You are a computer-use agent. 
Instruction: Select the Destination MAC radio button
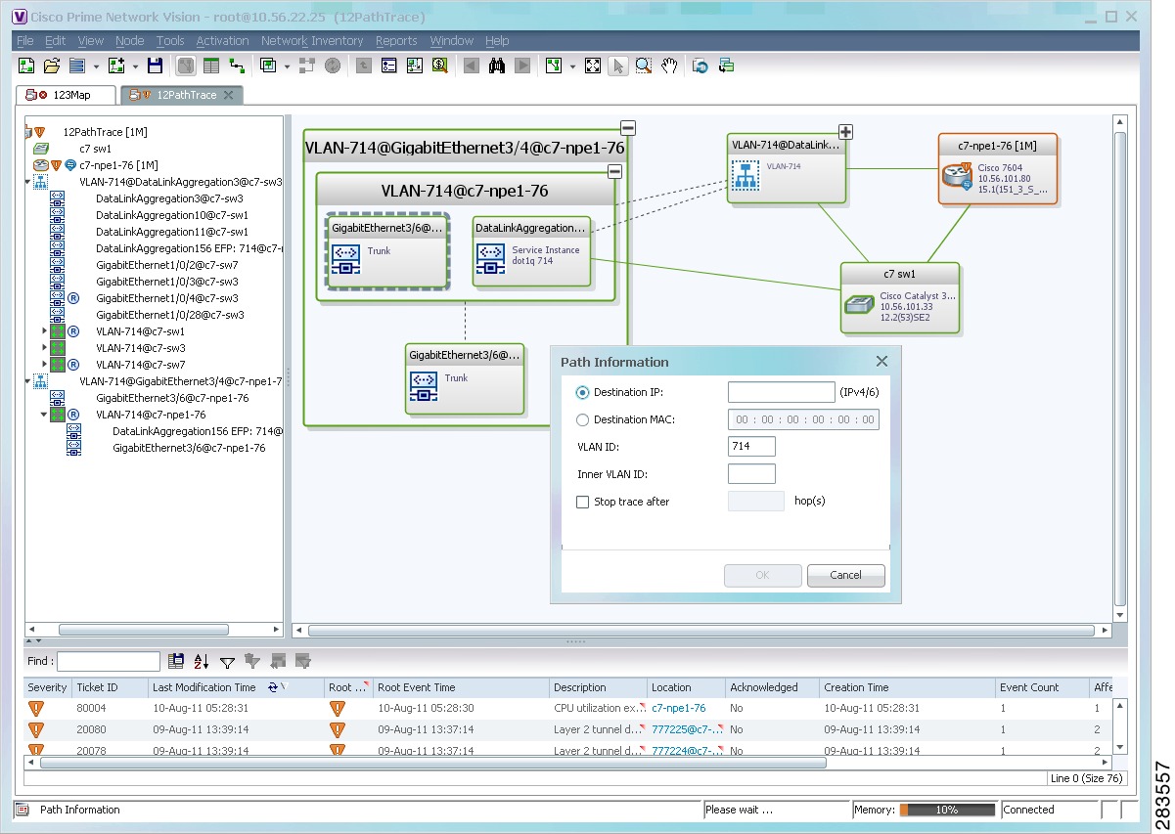(x=583, y=419)
